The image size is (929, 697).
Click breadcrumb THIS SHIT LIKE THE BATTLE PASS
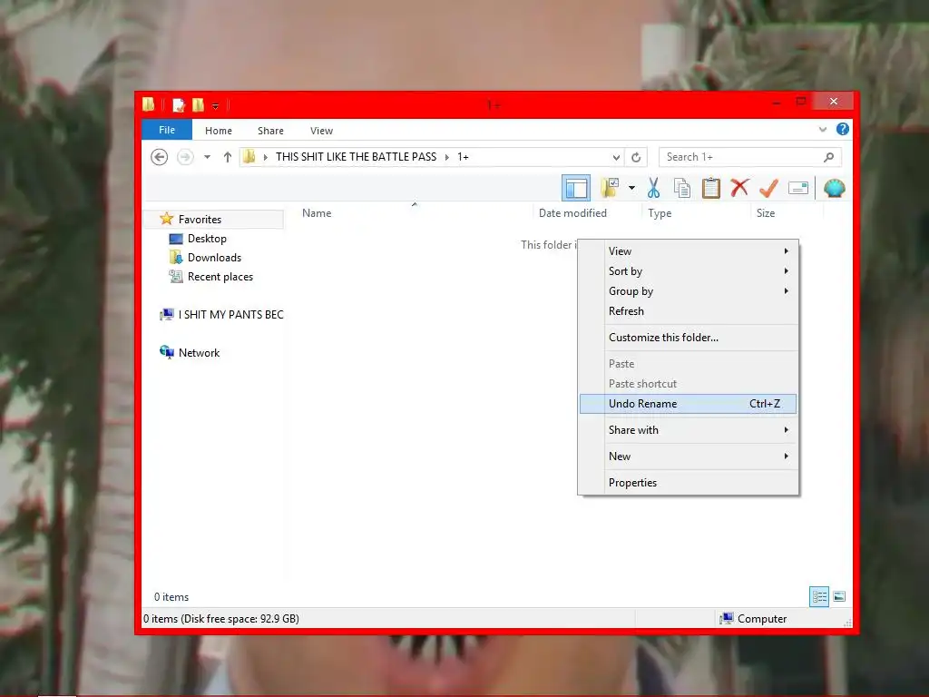356,157
